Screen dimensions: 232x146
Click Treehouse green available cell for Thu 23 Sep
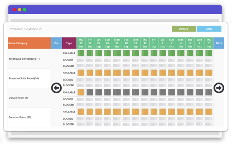(x=81, y=53)
